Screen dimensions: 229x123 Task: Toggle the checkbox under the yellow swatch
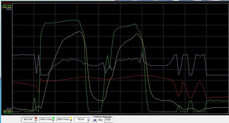[71, 120]
